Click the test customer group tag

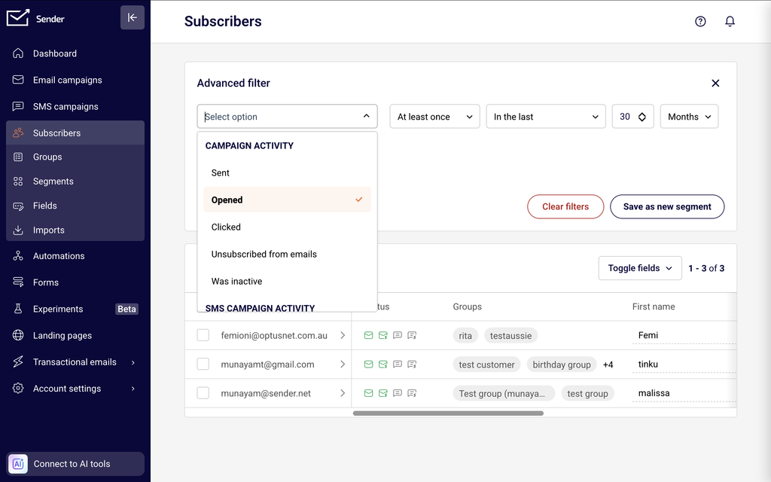pos(486,365)
